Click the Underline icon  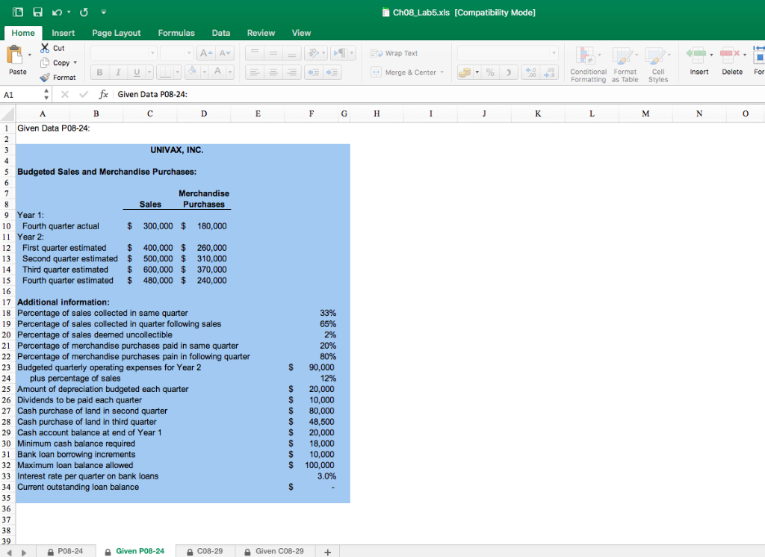135,72
